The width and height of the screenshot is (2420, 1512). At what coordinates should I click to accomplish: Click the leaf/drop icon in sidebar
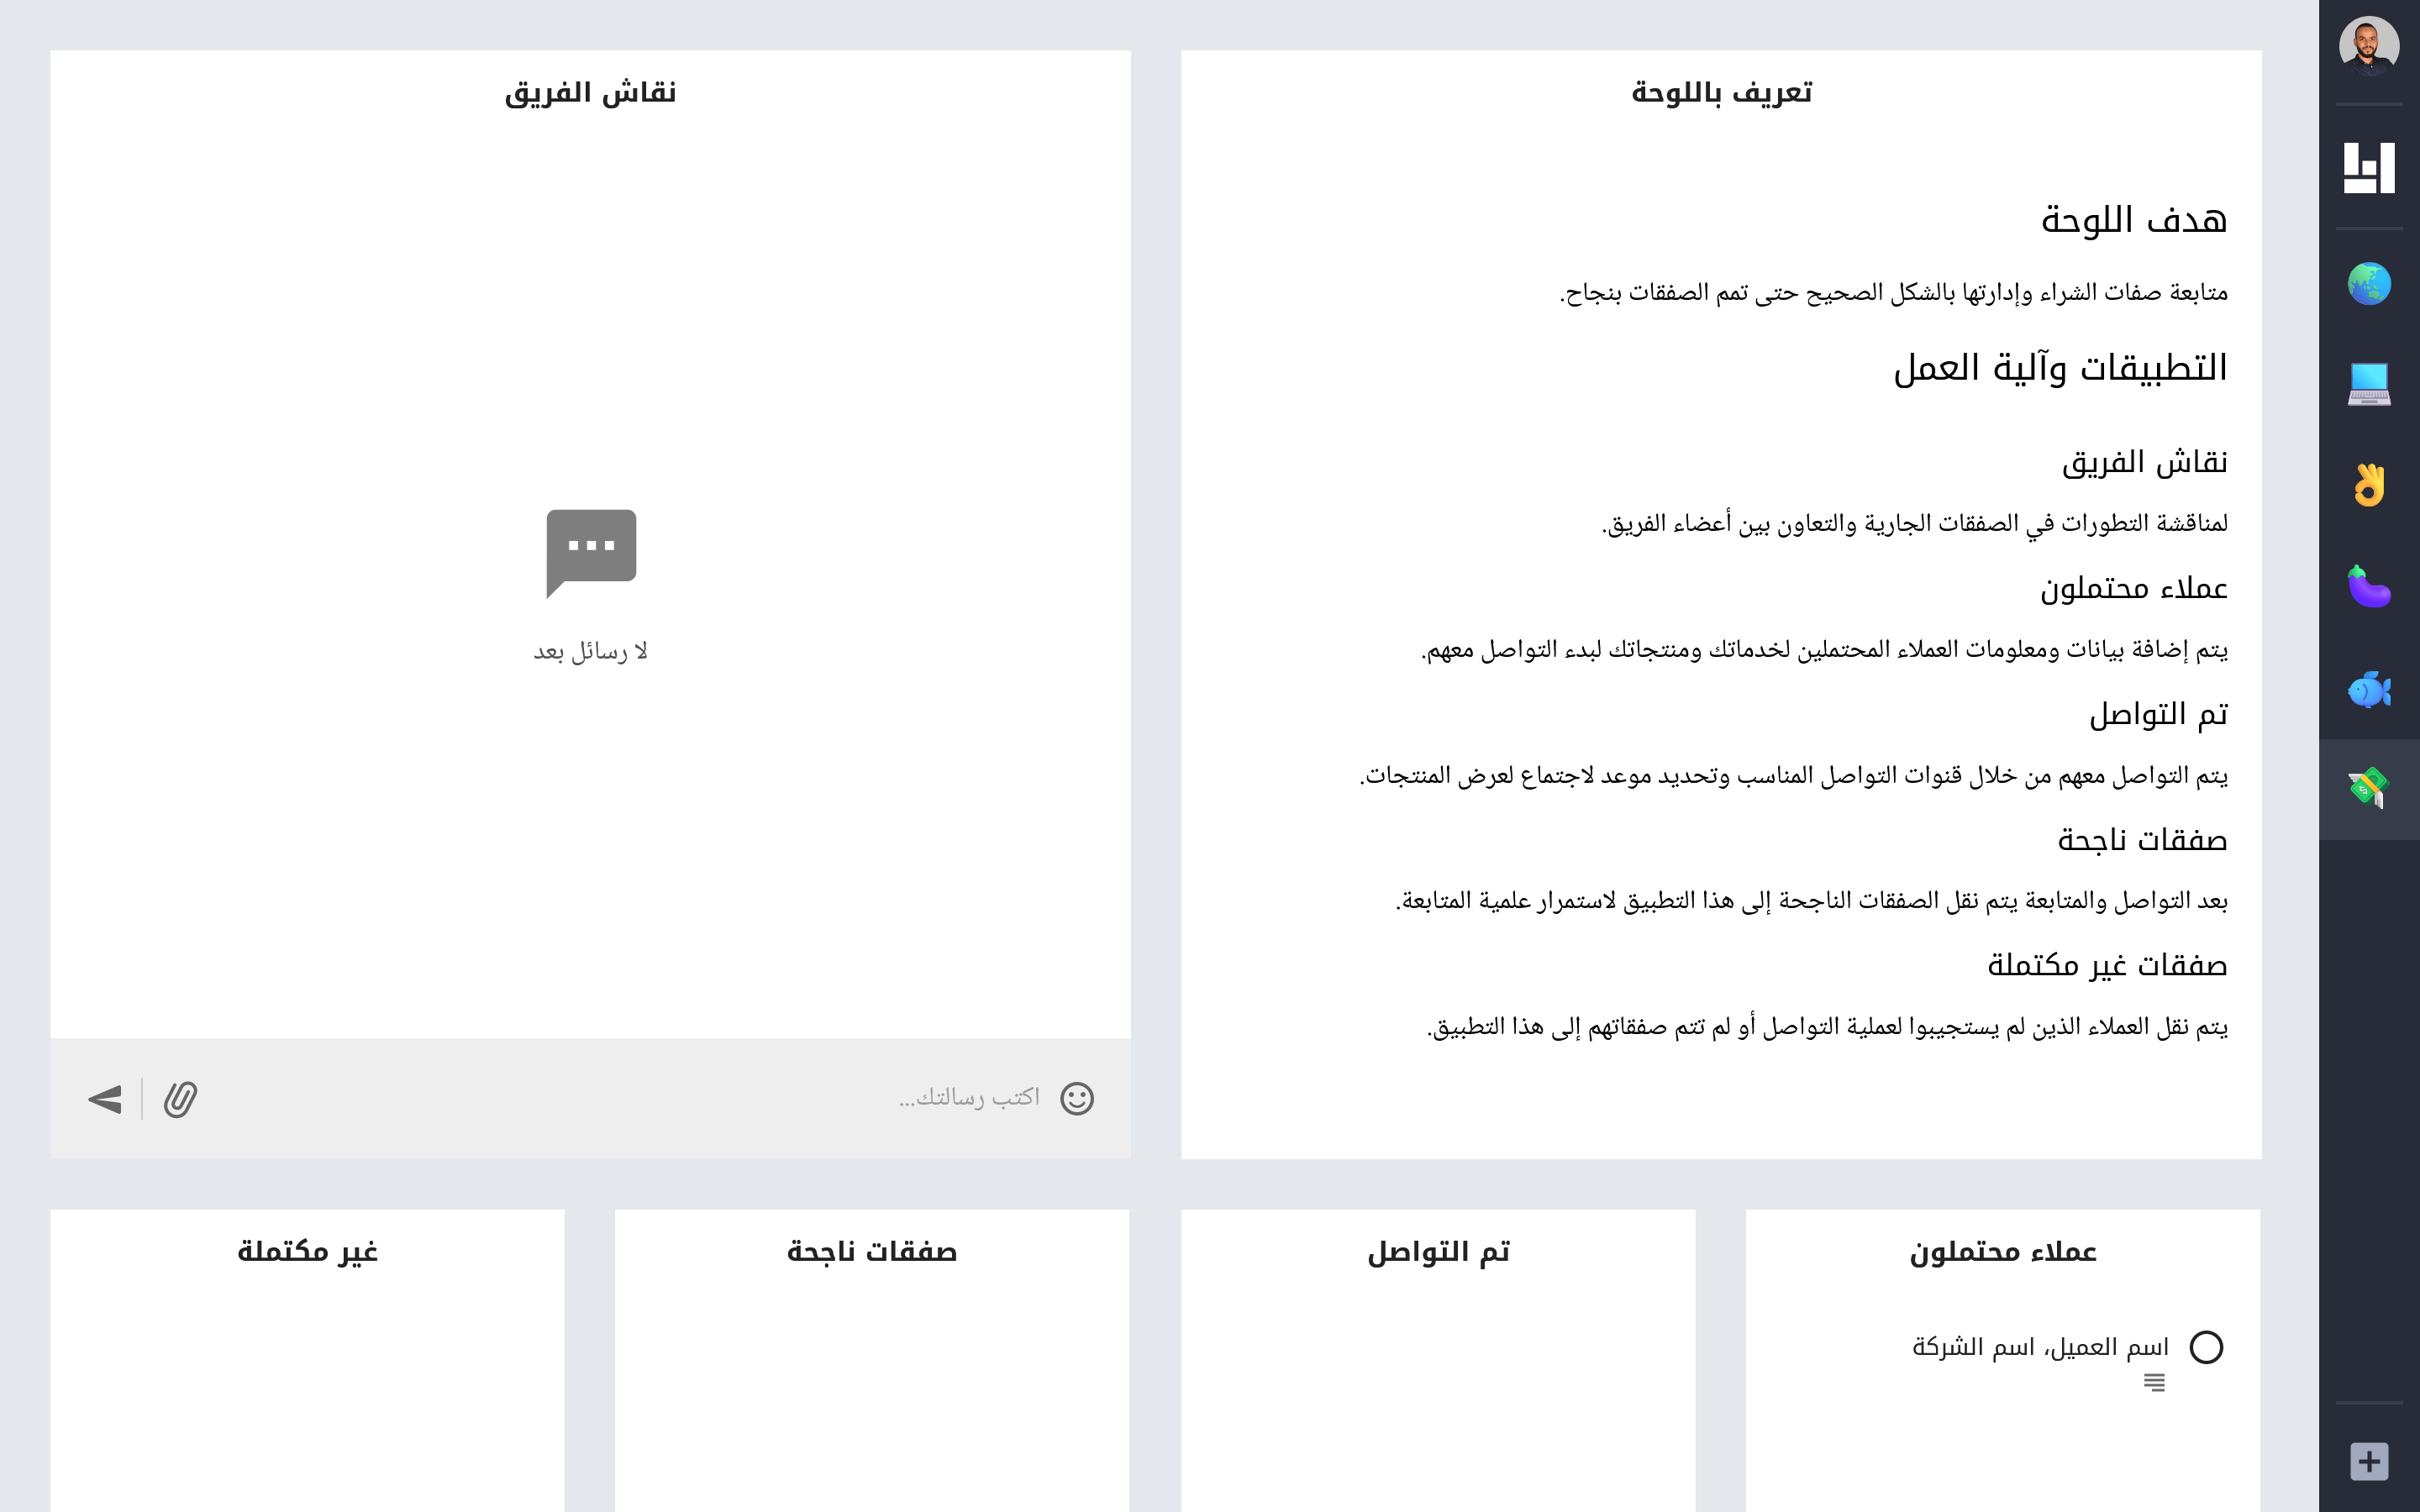pos(2368,584)
